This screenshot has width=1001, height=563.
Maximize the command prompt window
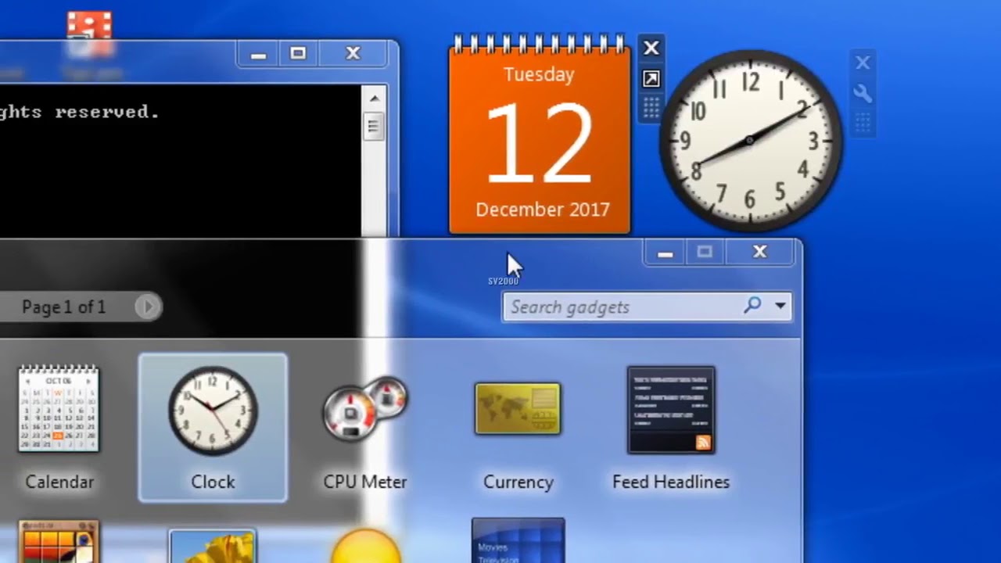coord(298,54)
